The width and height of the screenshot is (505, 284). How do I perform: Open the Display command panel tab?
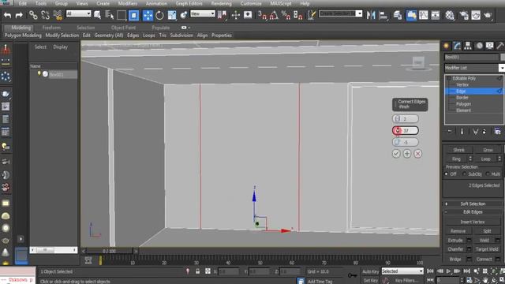click(x=489, y=46)
